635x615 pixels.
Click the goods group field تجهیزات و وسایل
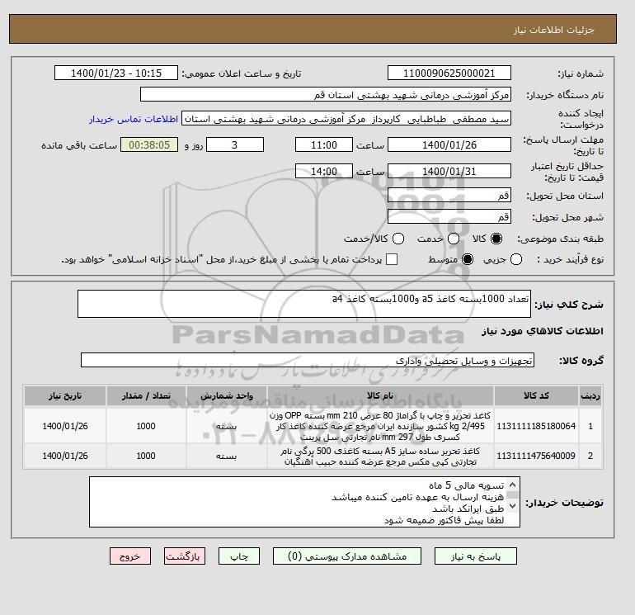[308, 360]
